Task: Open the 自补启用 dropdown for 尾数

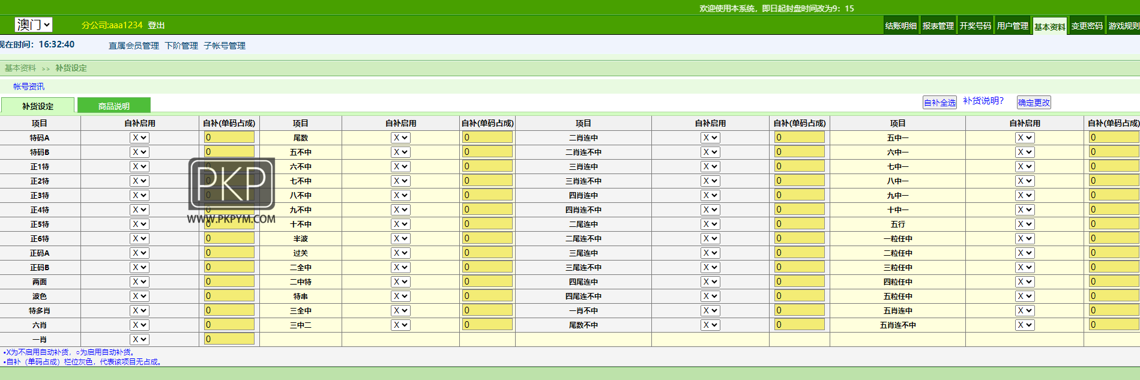Action: click(400, 137)
